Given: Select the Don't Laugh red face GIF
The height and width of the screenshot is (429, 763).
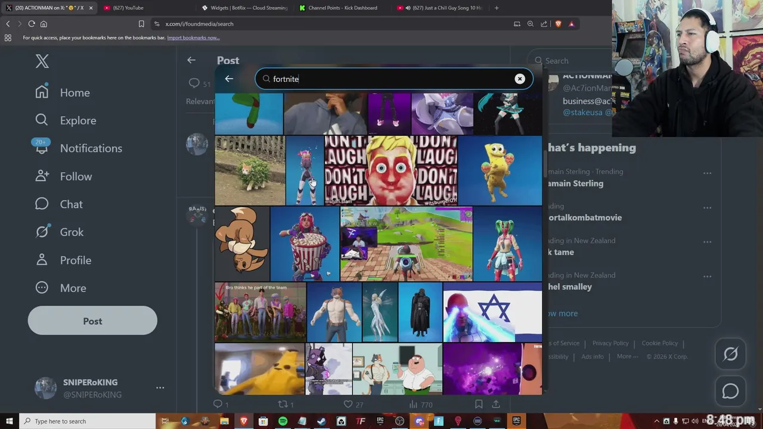Looking at the screenshot, I should 390,170.
